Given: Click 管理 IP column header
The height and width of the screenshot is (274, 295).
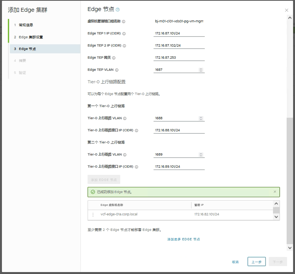Looking at the screenshot, I should (199, 205).
